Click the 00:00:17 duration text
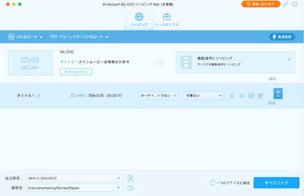The width and height of the screenshot is (304, 196). (x=114, y=95)
